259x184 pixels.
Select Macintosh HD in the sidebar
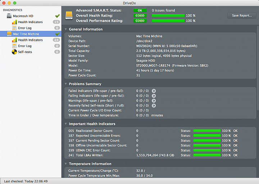(x=31, y=16)
